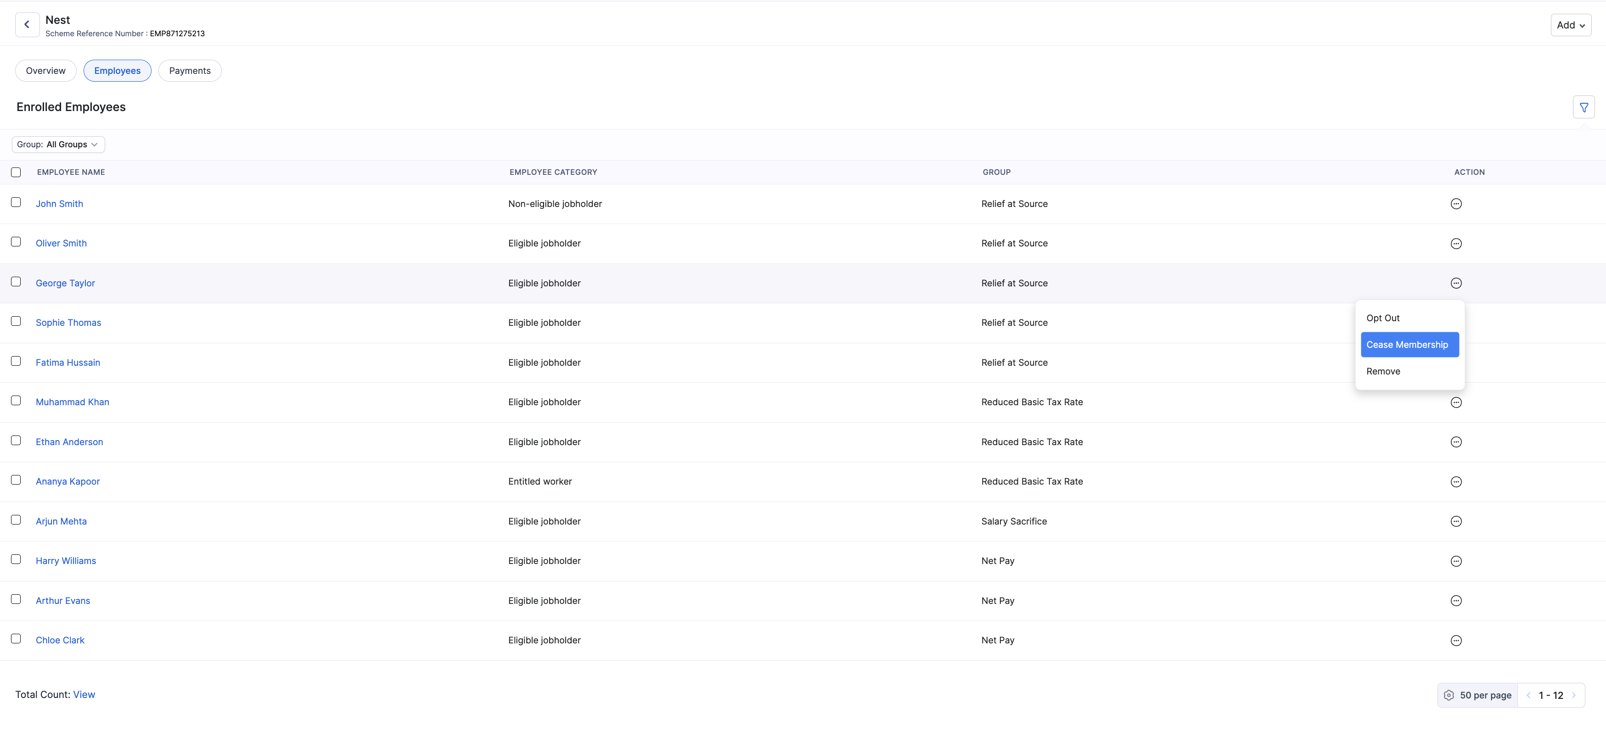
Task: Open the Group: All Groups dropdown
Action: (58, 145)
